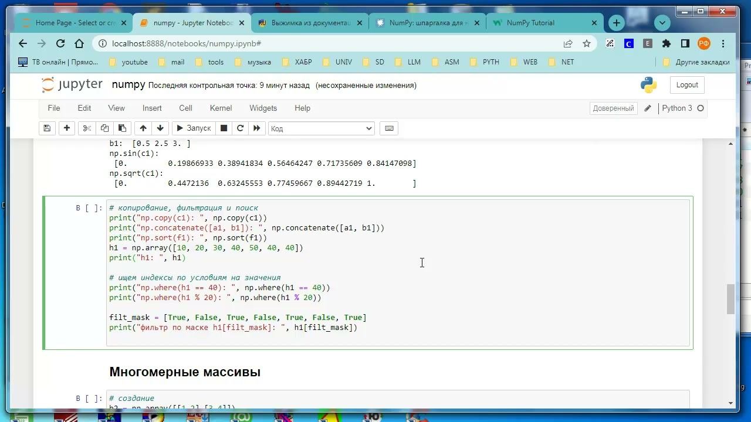Viewport: 751px width, 422px height.
Task: Click the Доверенный trusted notebook indicator
Action: tap(613, 108)
